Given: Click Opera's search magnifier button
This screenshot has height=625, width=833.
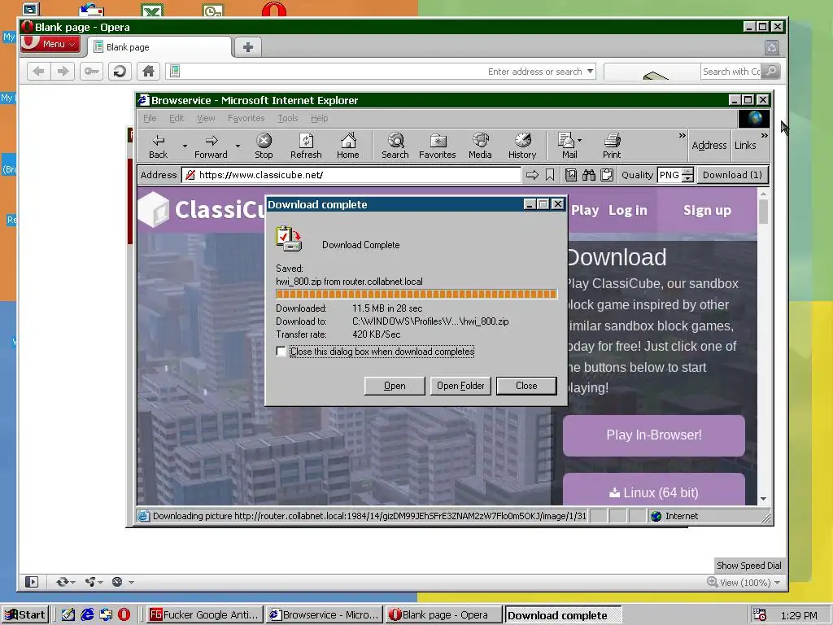Looking at the screenshot, I should (771, 72).
